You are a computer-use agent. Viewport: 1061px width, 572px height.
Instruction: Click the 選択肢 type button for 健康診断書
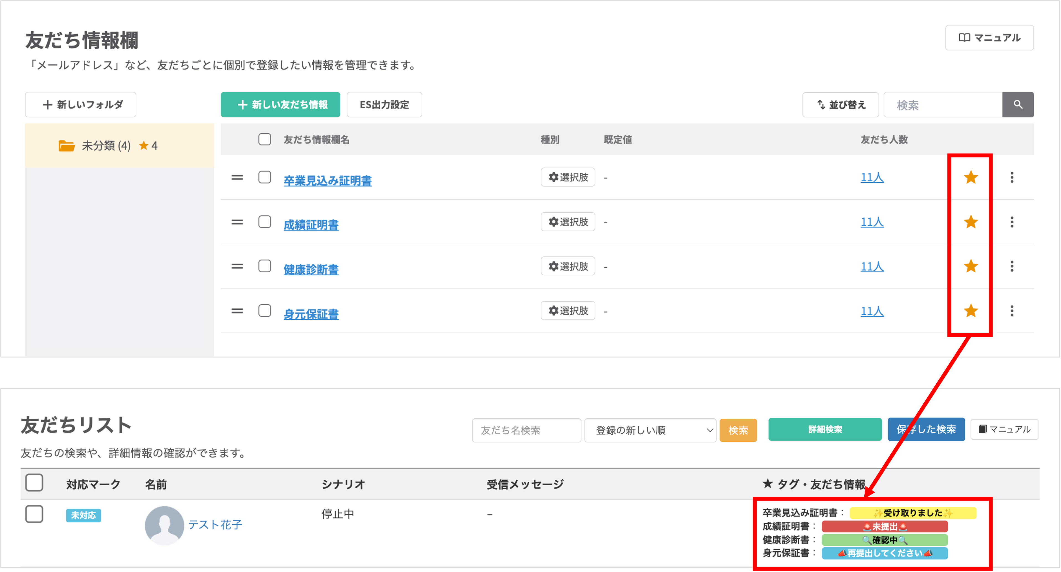tap(567, 266)
